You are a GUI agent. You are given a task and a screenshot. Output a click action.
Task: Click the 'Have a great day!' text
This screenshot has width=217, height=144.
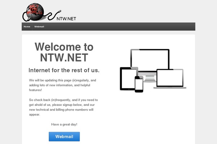[64, 125]
